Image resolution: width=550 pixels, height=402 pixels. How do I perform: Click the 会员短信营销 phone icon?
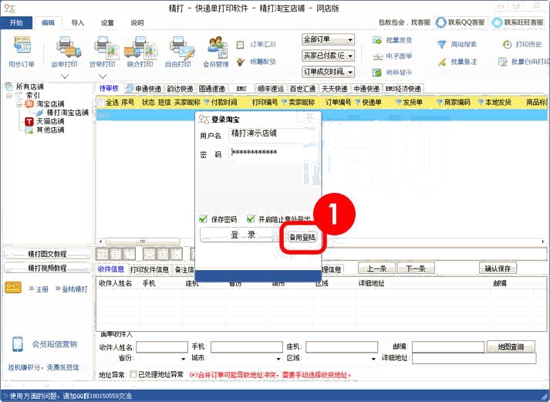[18, 344]
